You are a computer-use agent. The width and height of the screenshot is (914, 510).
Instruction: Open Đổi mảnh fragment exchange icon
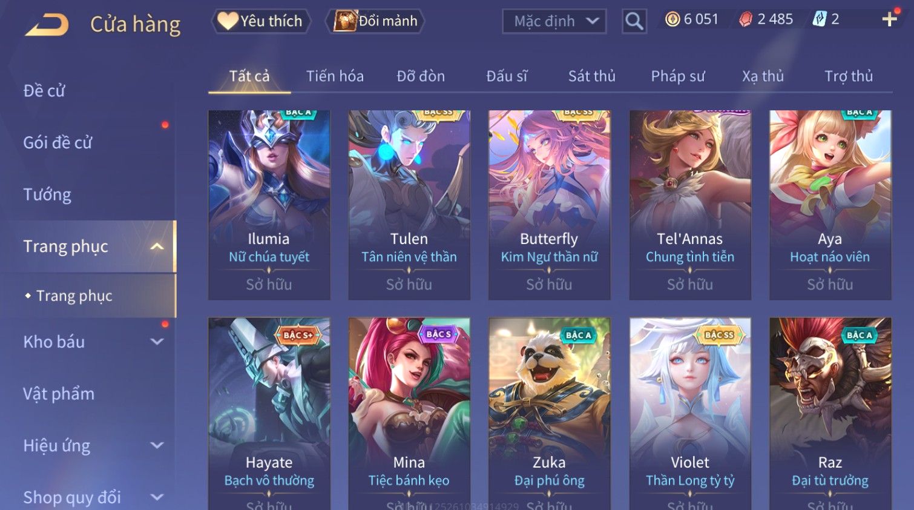point(375,21)
